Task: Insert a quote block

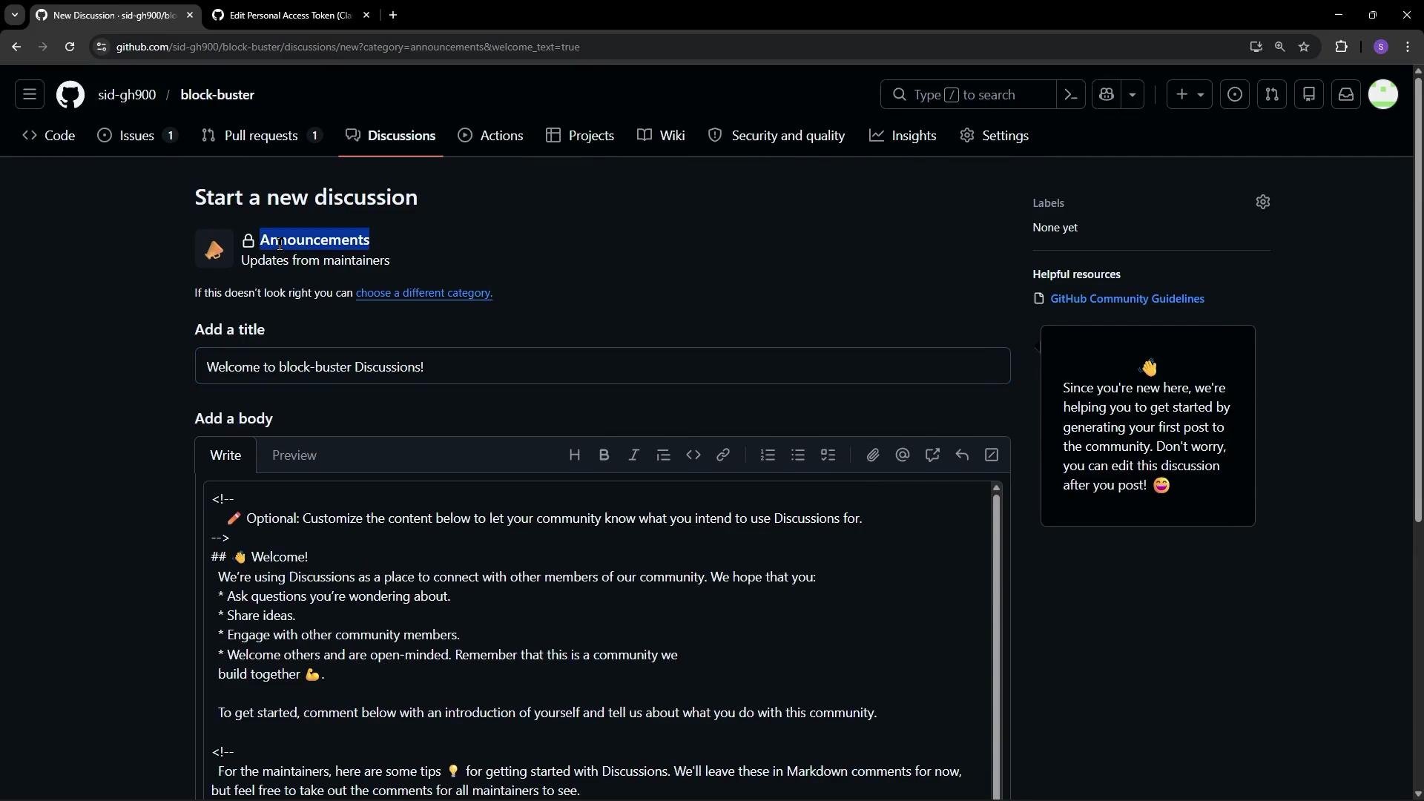Action: click(663, 455)
